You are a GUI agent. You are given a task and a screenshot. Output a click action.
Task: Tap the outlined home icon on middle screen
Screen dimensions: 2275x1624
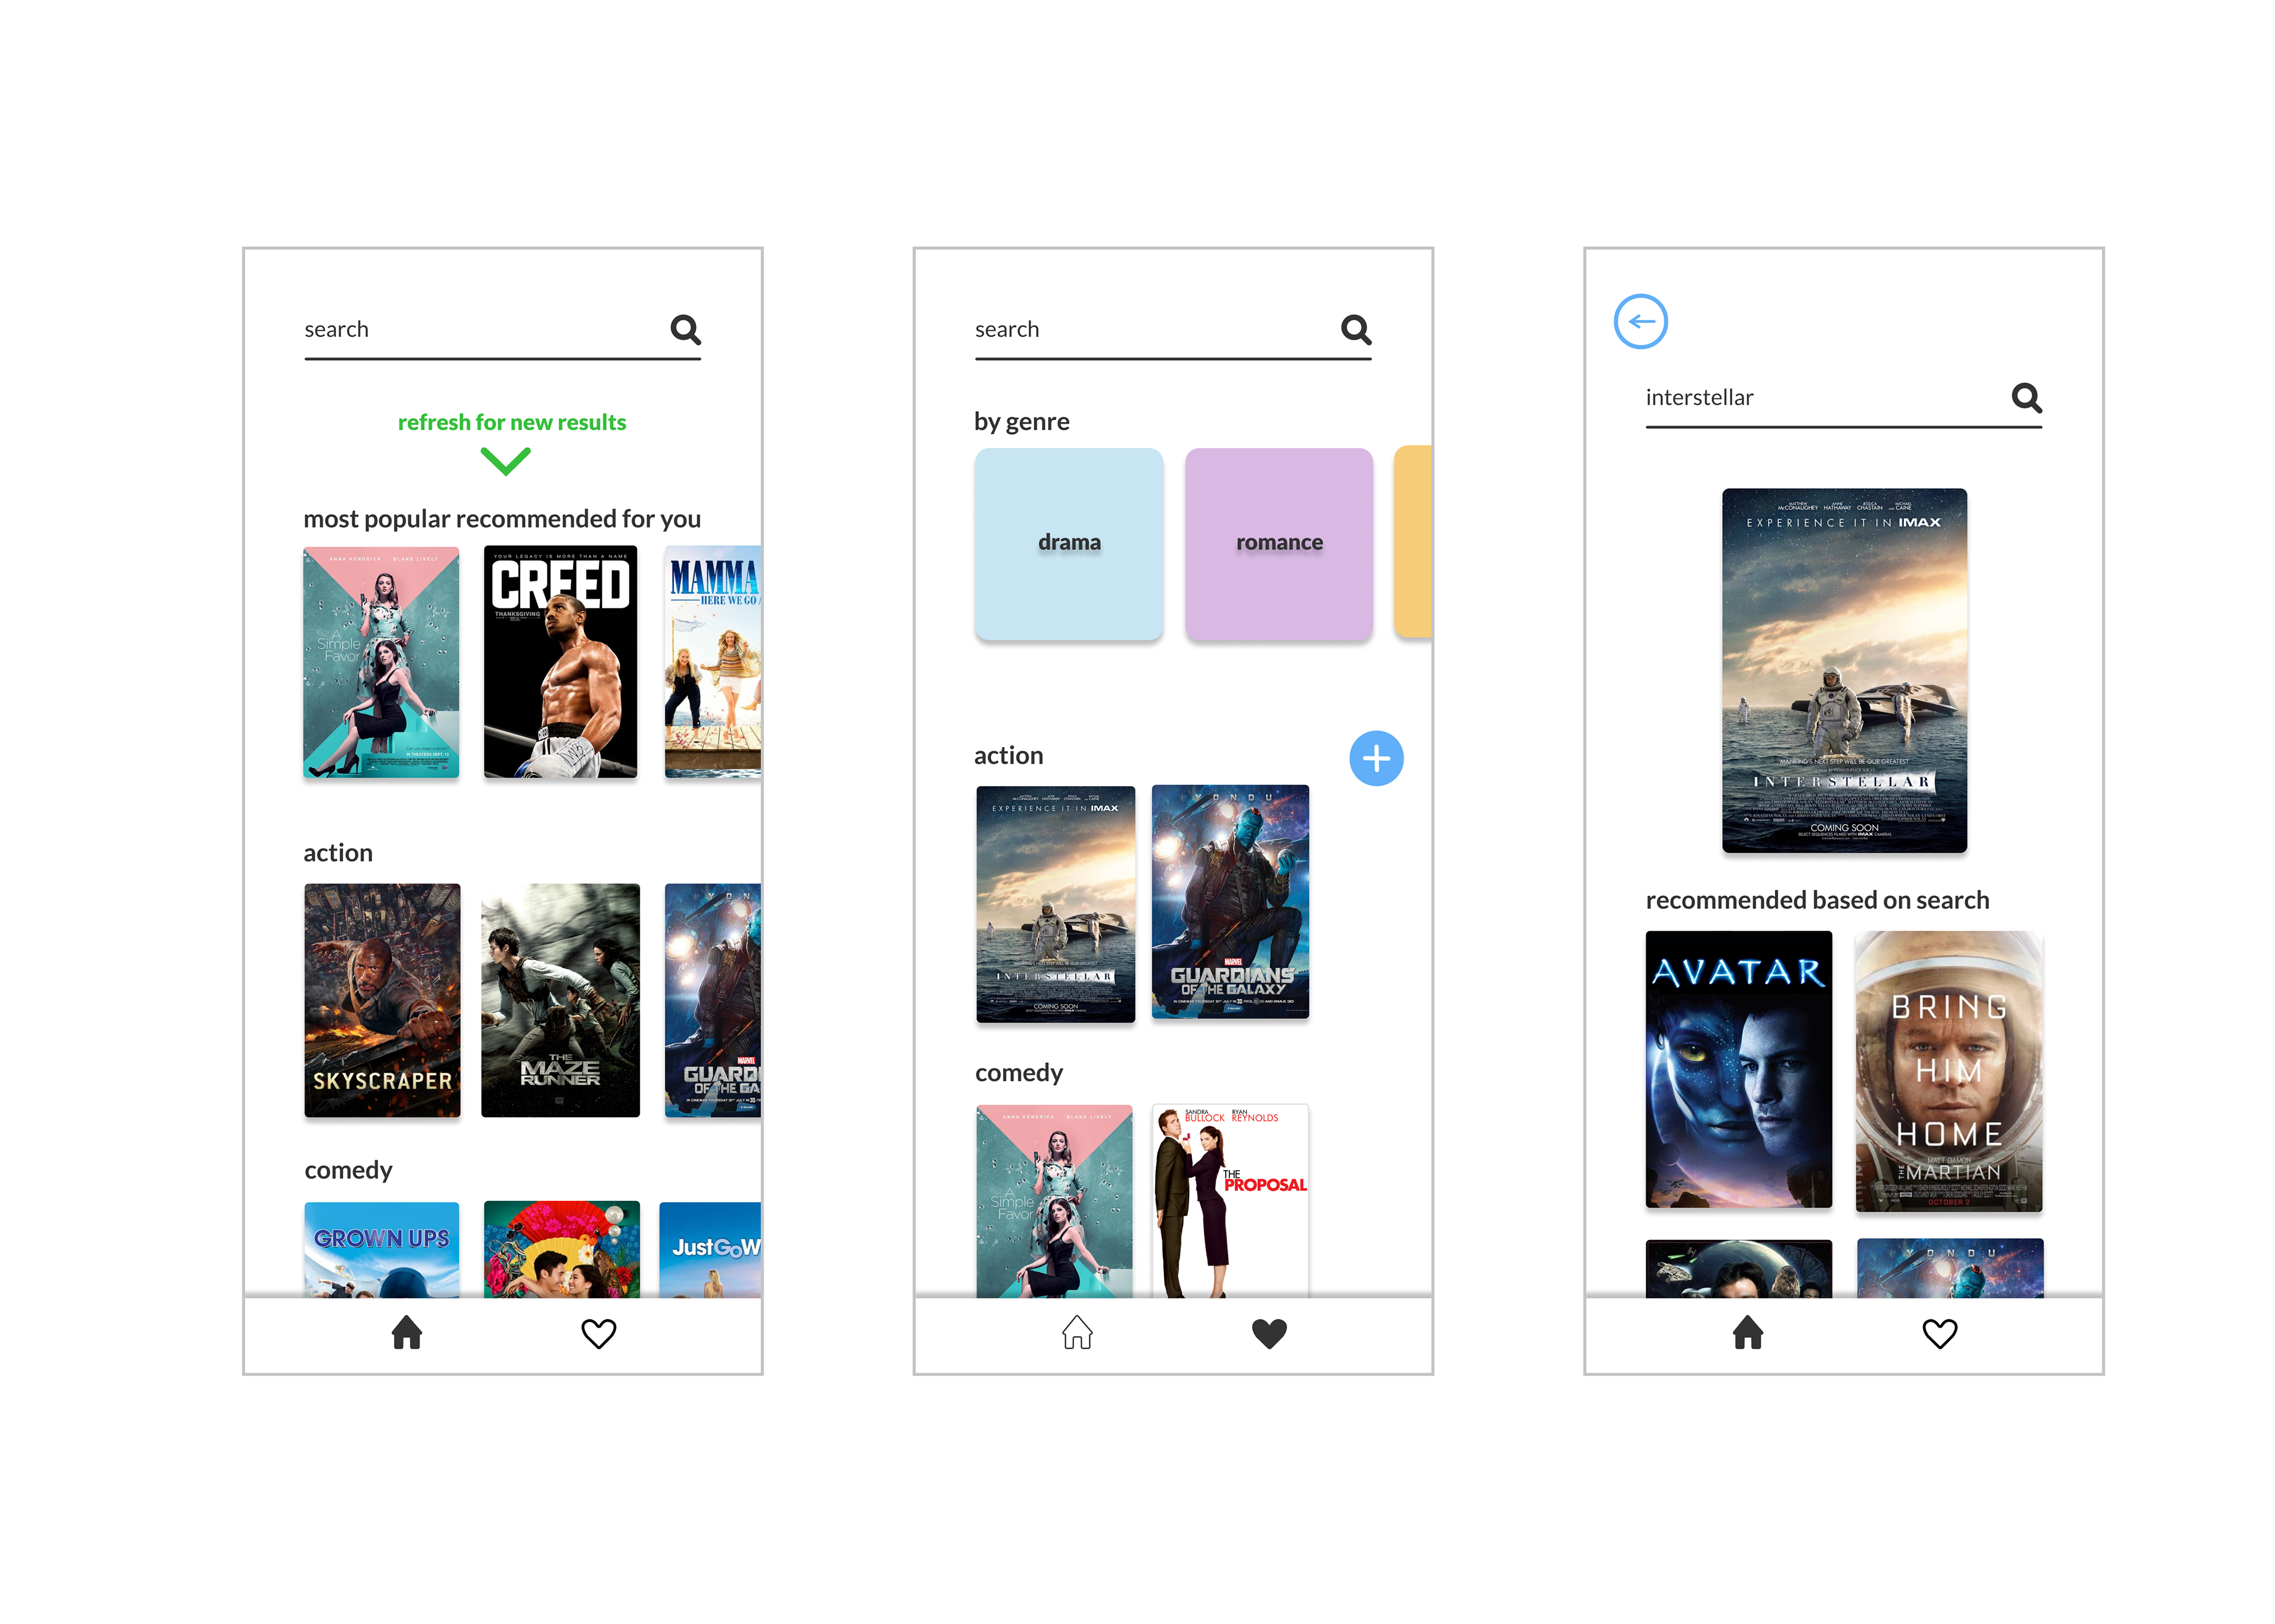click(x=1077, y=1332)
